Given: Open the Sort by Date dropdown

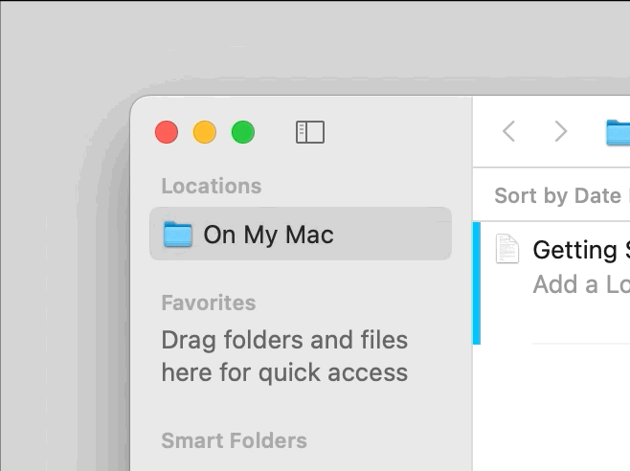Looking at the screenshot, I should [562, 195].
